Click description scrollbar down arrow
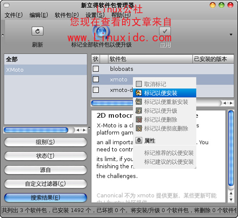 pyautogui.click(x=231, y=200)
